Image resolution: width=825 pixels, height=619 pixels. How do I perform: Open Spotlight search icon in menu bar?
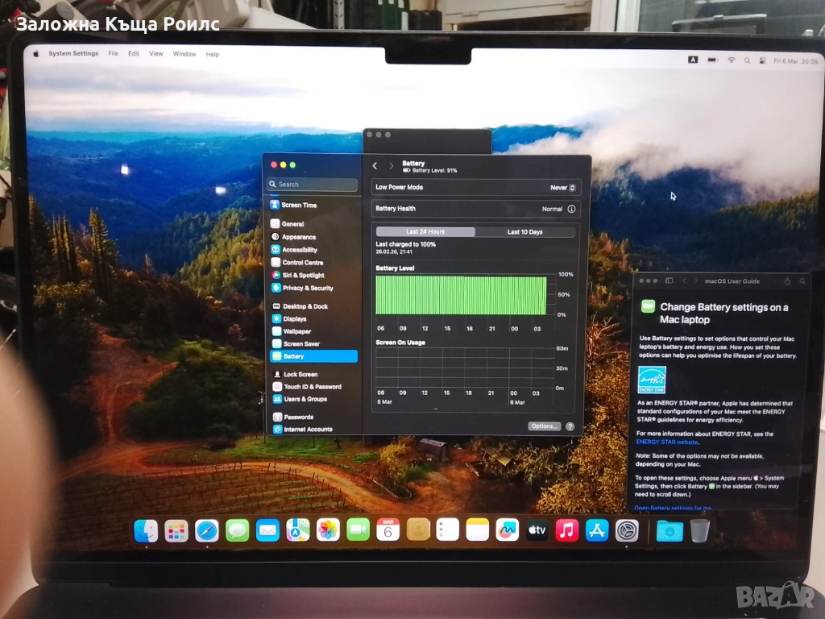(x=747, y=60)
